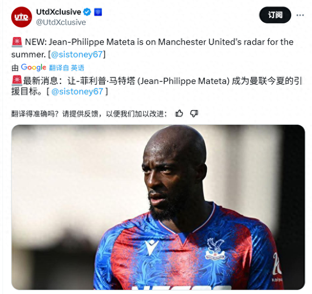Click the 翻译得准确吗 feedback prompt text
This screenshot has width=312, height=294.
pos(89,114)
